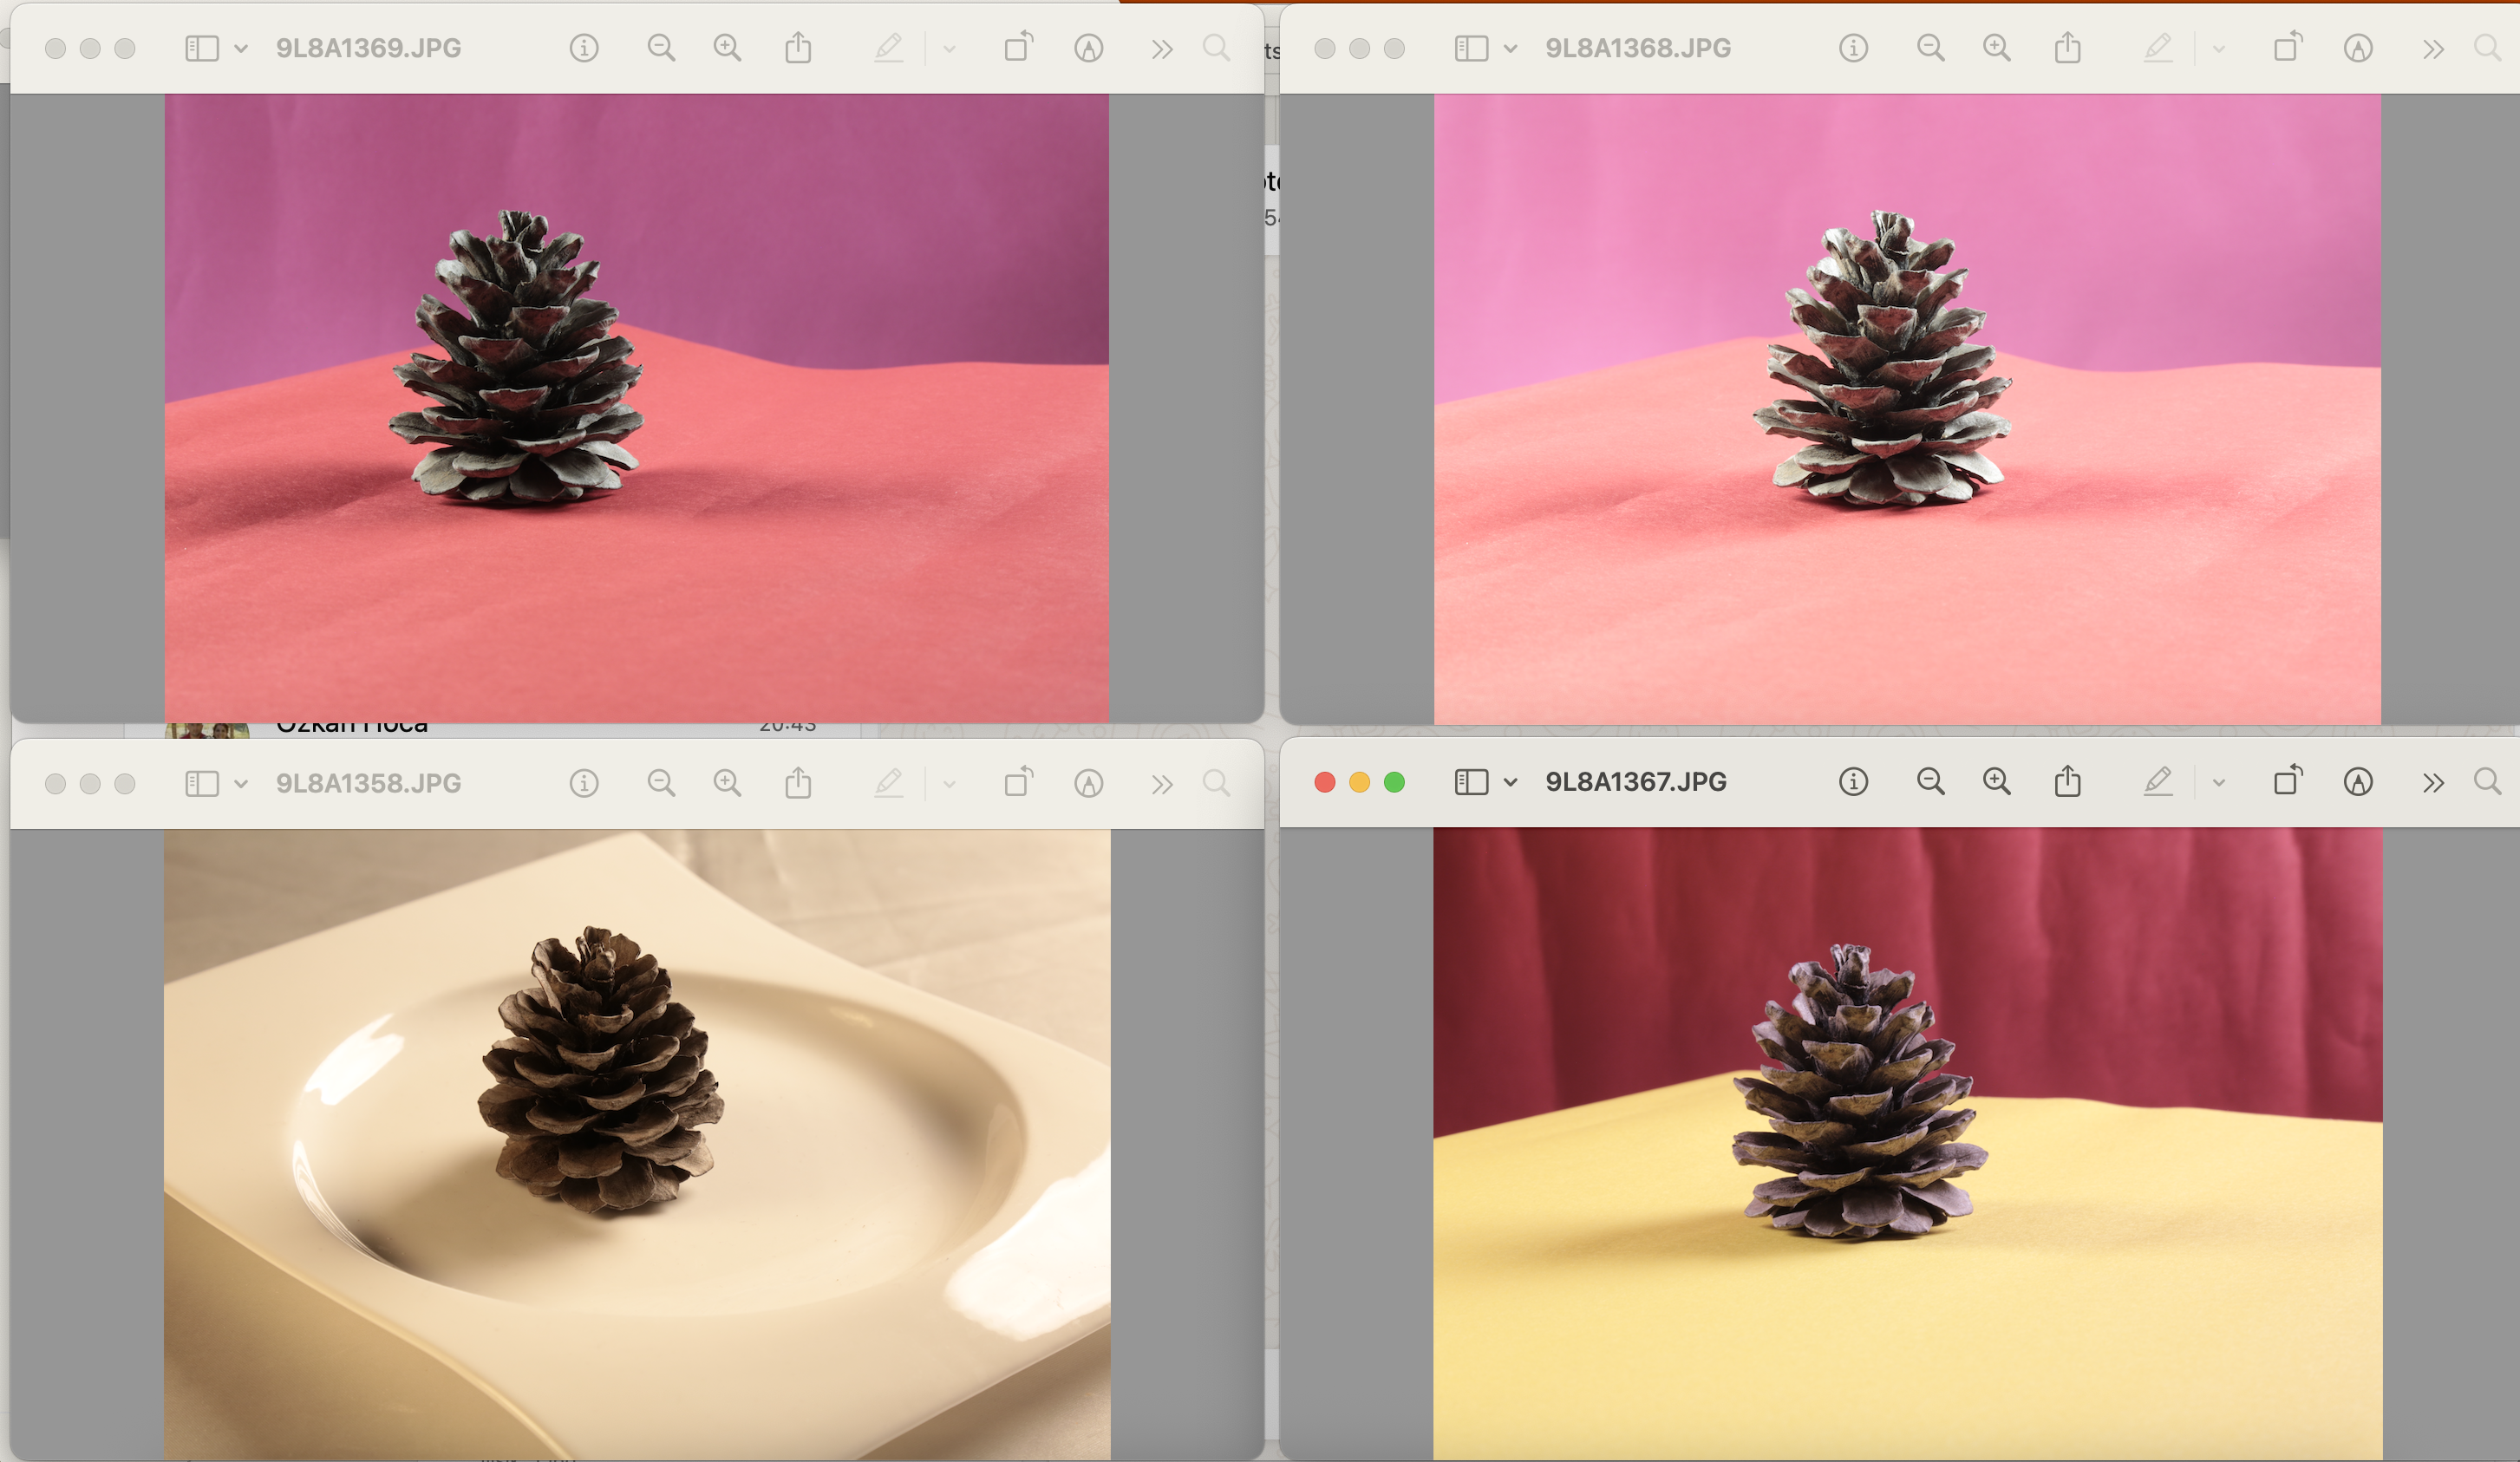Click the 9L8A1358.JPG title text
Viewport: 2520px width, 1462px height.
pos(368,783)
